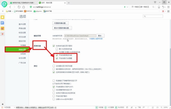171x109 pixels.
Task: Expand dropdown next to red scissors icon
Action: [x=165, y=11]
